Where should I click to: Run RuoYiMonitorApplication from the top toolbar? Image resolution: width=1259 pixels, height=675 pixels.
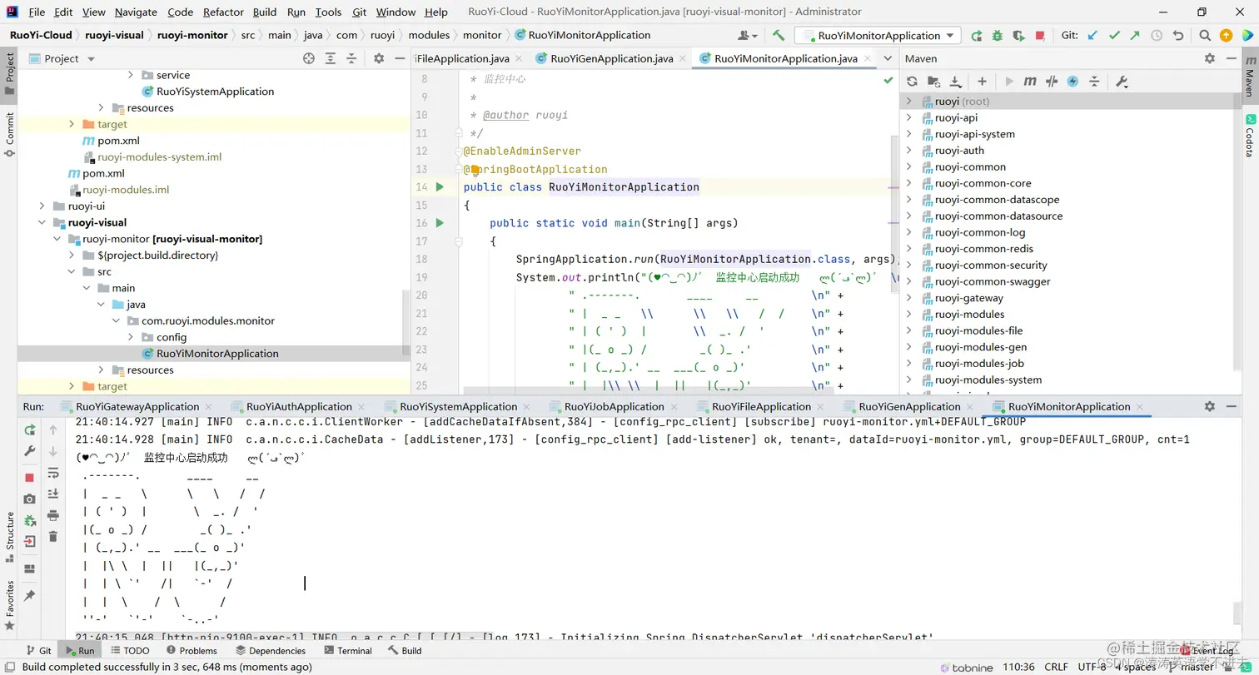coord(976,36)
